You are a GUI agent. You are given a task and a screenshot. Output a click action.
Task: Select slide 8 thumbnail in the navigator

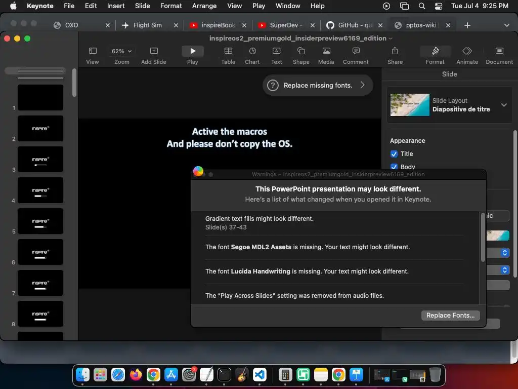pyautogui.click(x=40, y=314)
